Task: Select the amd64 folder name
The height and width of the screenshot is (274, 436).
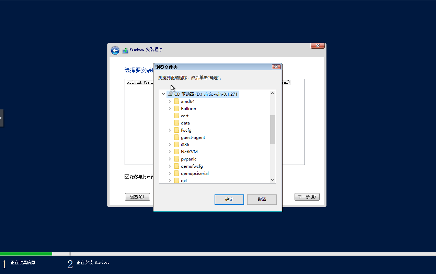Action: click(x=188, y=102)
